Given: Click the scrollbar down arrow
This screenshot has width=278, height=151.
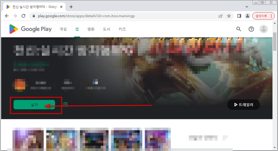Looking at the screenshot, I should point(275,147).
